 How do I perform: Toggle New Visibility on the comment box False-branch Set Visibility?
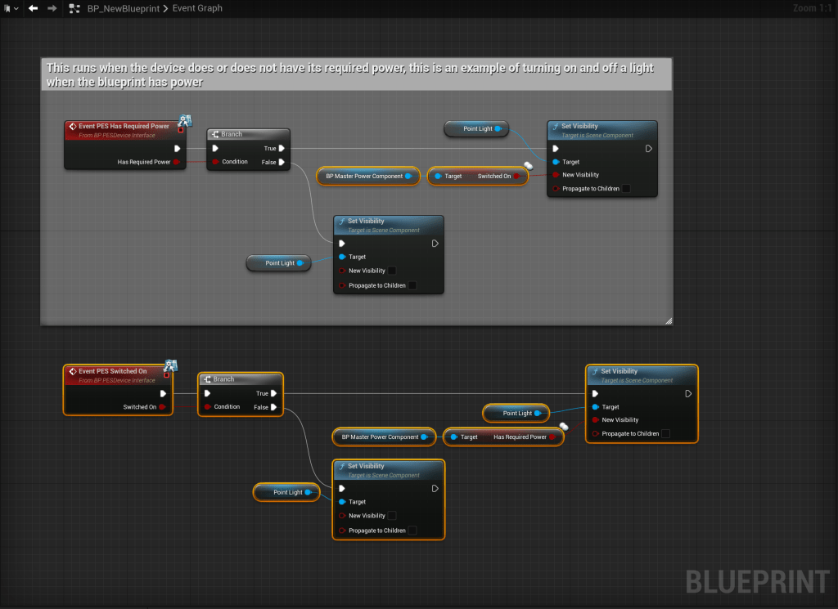[392, 271]
